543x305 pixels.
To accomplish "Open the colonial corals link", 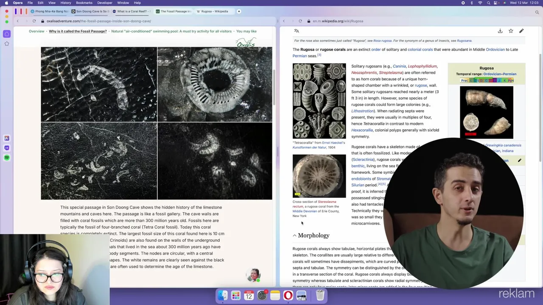I will coord(420,50).
